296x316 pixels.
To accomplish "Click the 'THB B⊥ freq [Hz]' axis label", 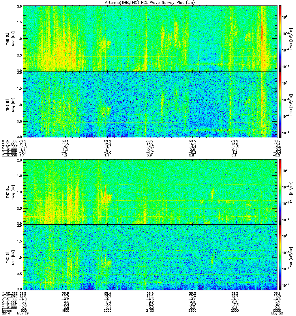I will [10, 39].
